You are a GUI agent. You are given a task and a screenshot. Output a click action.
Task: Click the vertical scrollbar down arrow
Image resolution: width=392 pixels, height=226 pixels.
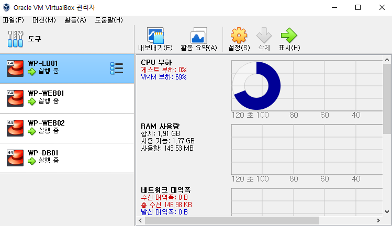click(387, 212)
